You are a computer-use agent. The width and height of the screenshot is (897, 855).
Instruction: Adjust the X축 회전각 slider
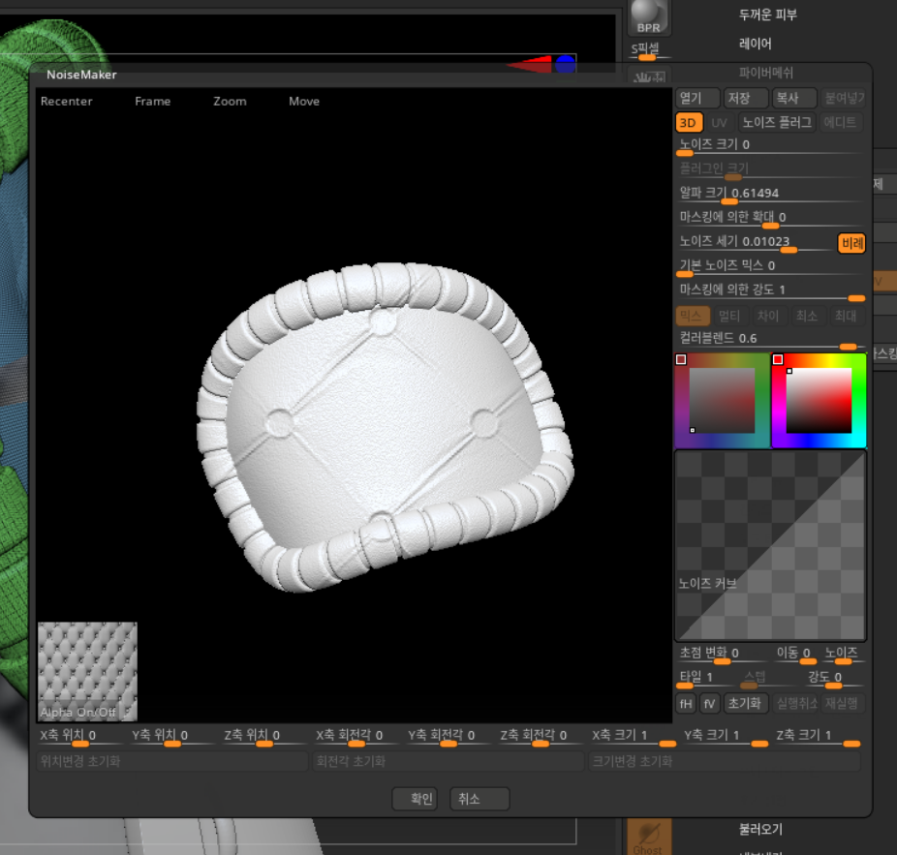tap(356, 737)
